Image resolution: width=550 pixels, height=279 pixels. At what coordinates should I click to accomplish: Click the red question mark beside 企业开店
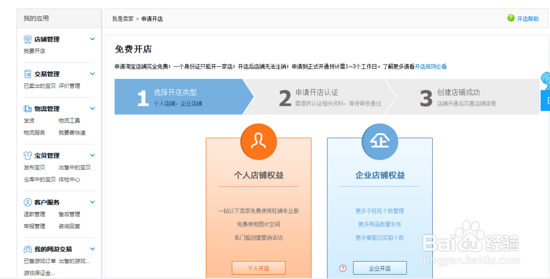point(343,268)
